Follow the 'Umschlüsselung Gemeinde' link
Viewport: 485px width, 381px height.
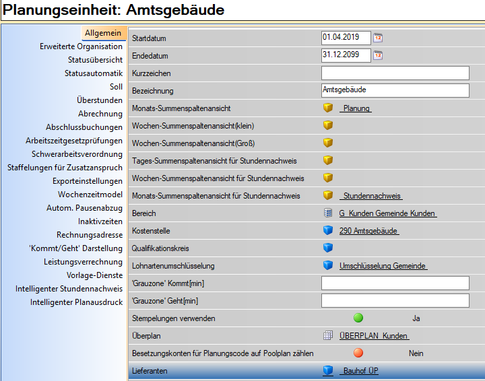[x=383, y=266]
